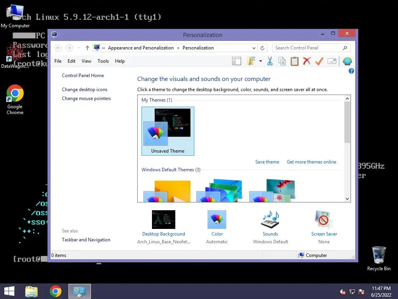Open the folder options toolbar icon
The image size is (398, 299).
pos(251,61)
